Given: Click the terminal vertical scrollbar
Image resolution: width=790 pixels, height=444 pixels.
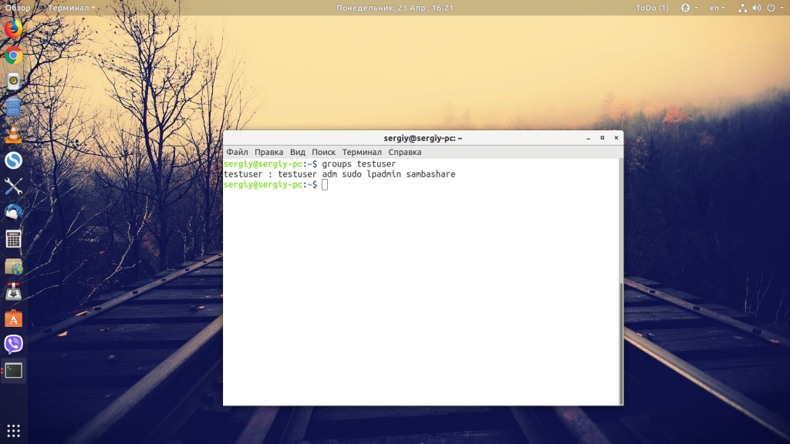Looking at the screenshot, I should click(x=621, y=343).
